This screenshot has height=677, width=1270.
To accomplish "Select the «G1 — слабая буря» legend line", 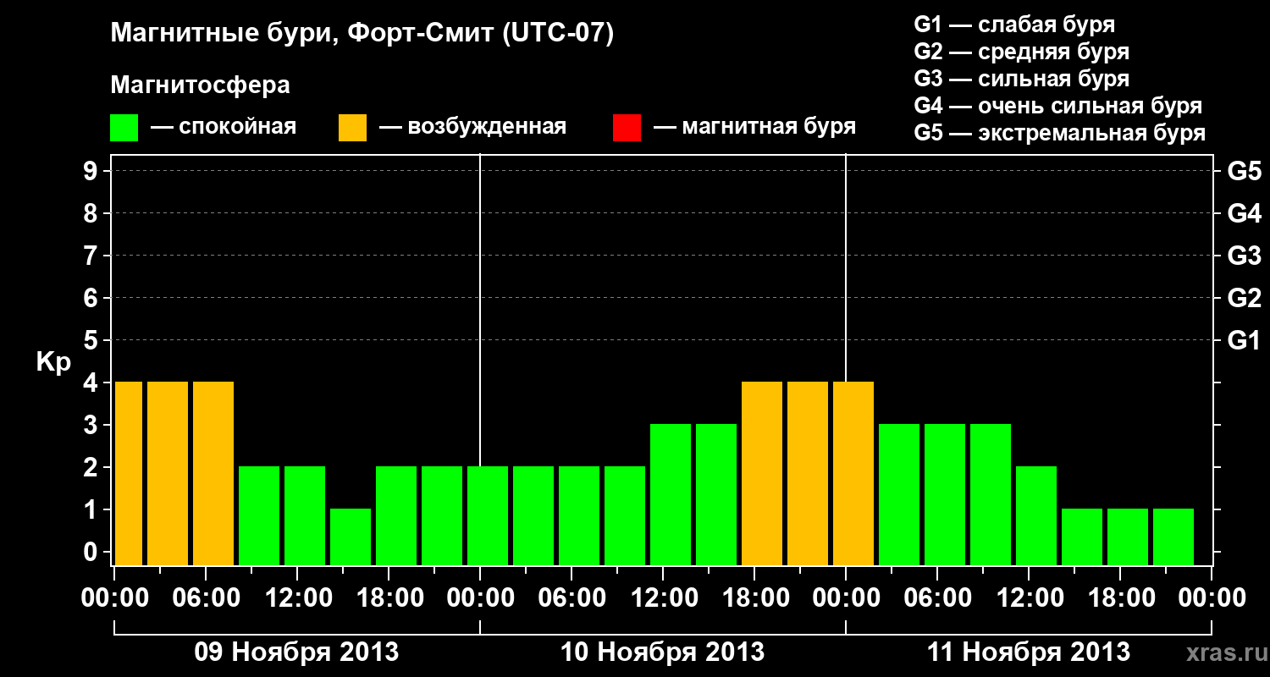I will coord(1014,25).
